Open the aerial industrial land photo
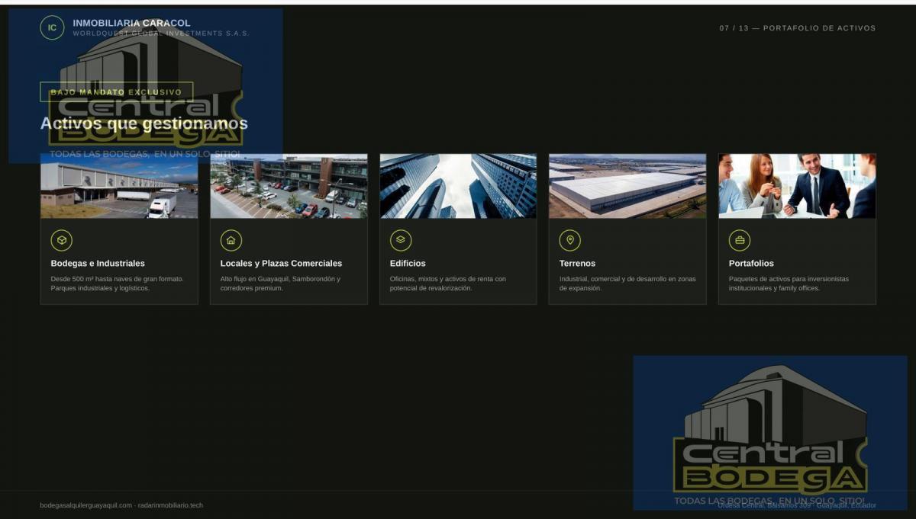 [627, 186]
